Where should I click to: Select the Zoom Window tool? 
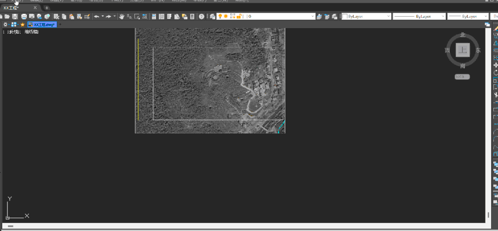pyautogui.click(x=137, y=17)
